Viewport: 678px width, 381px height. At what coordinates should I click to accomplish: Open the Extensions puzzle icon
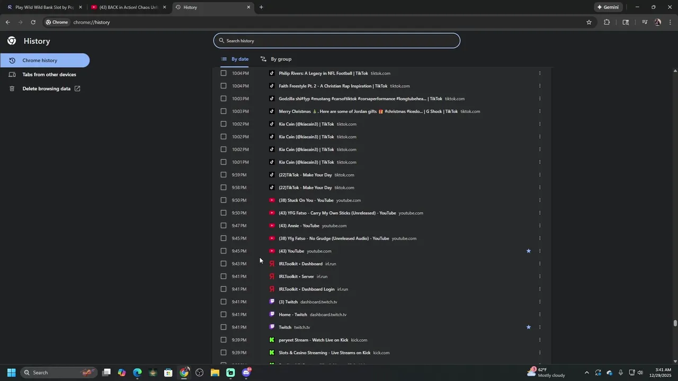pyautogui.click(x=606, y=22)
